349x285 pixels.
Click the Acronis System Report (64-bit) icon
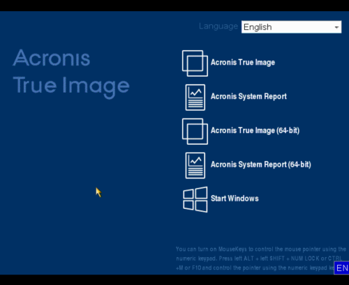pos(195,166)
